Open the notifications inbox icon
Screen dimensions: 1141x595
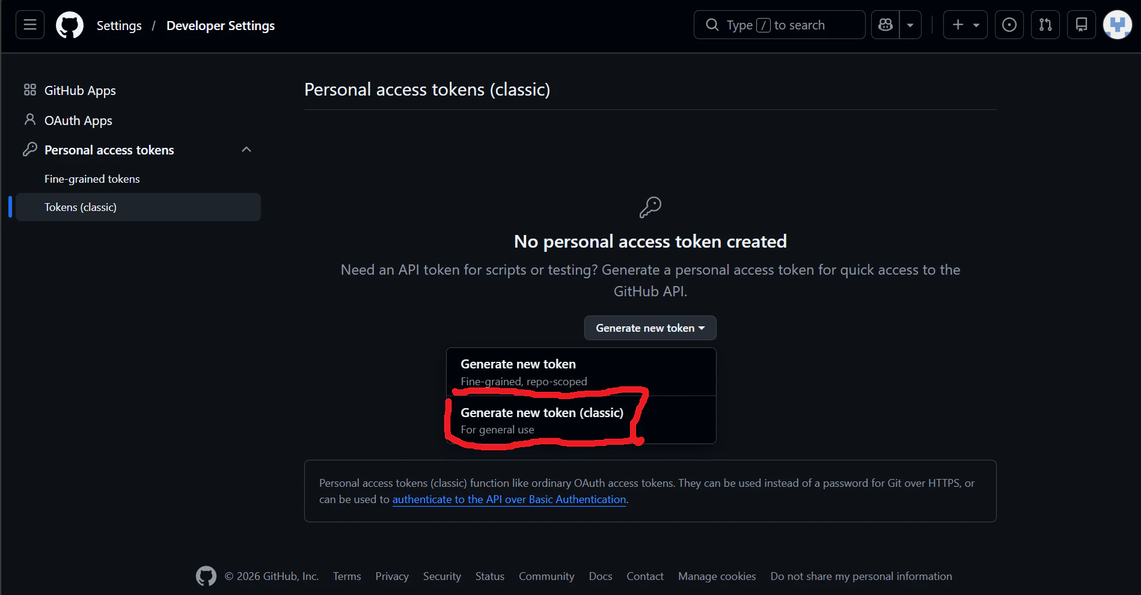1081,25
